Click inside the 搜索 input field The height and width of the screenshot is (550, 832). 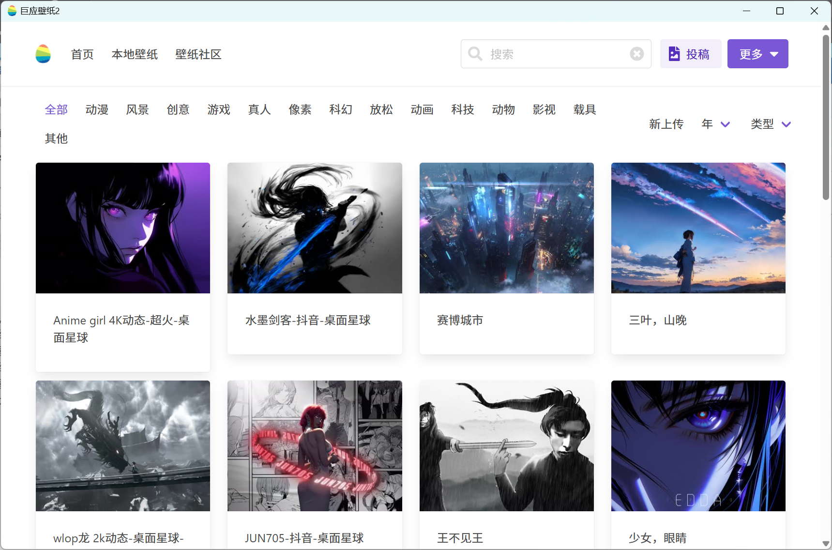pyautogui.click(x=557, y=54)
